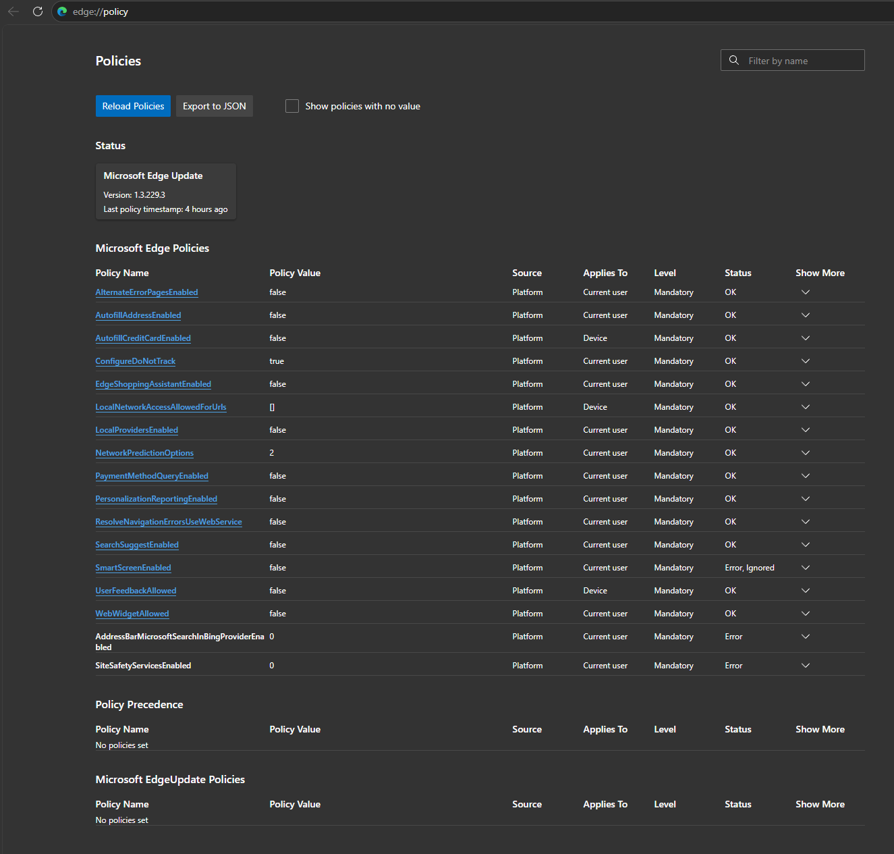
Task: Click the AddressBarMicrosoftSearchInBingProviderEnabled policy name
Action: [179, 641]
